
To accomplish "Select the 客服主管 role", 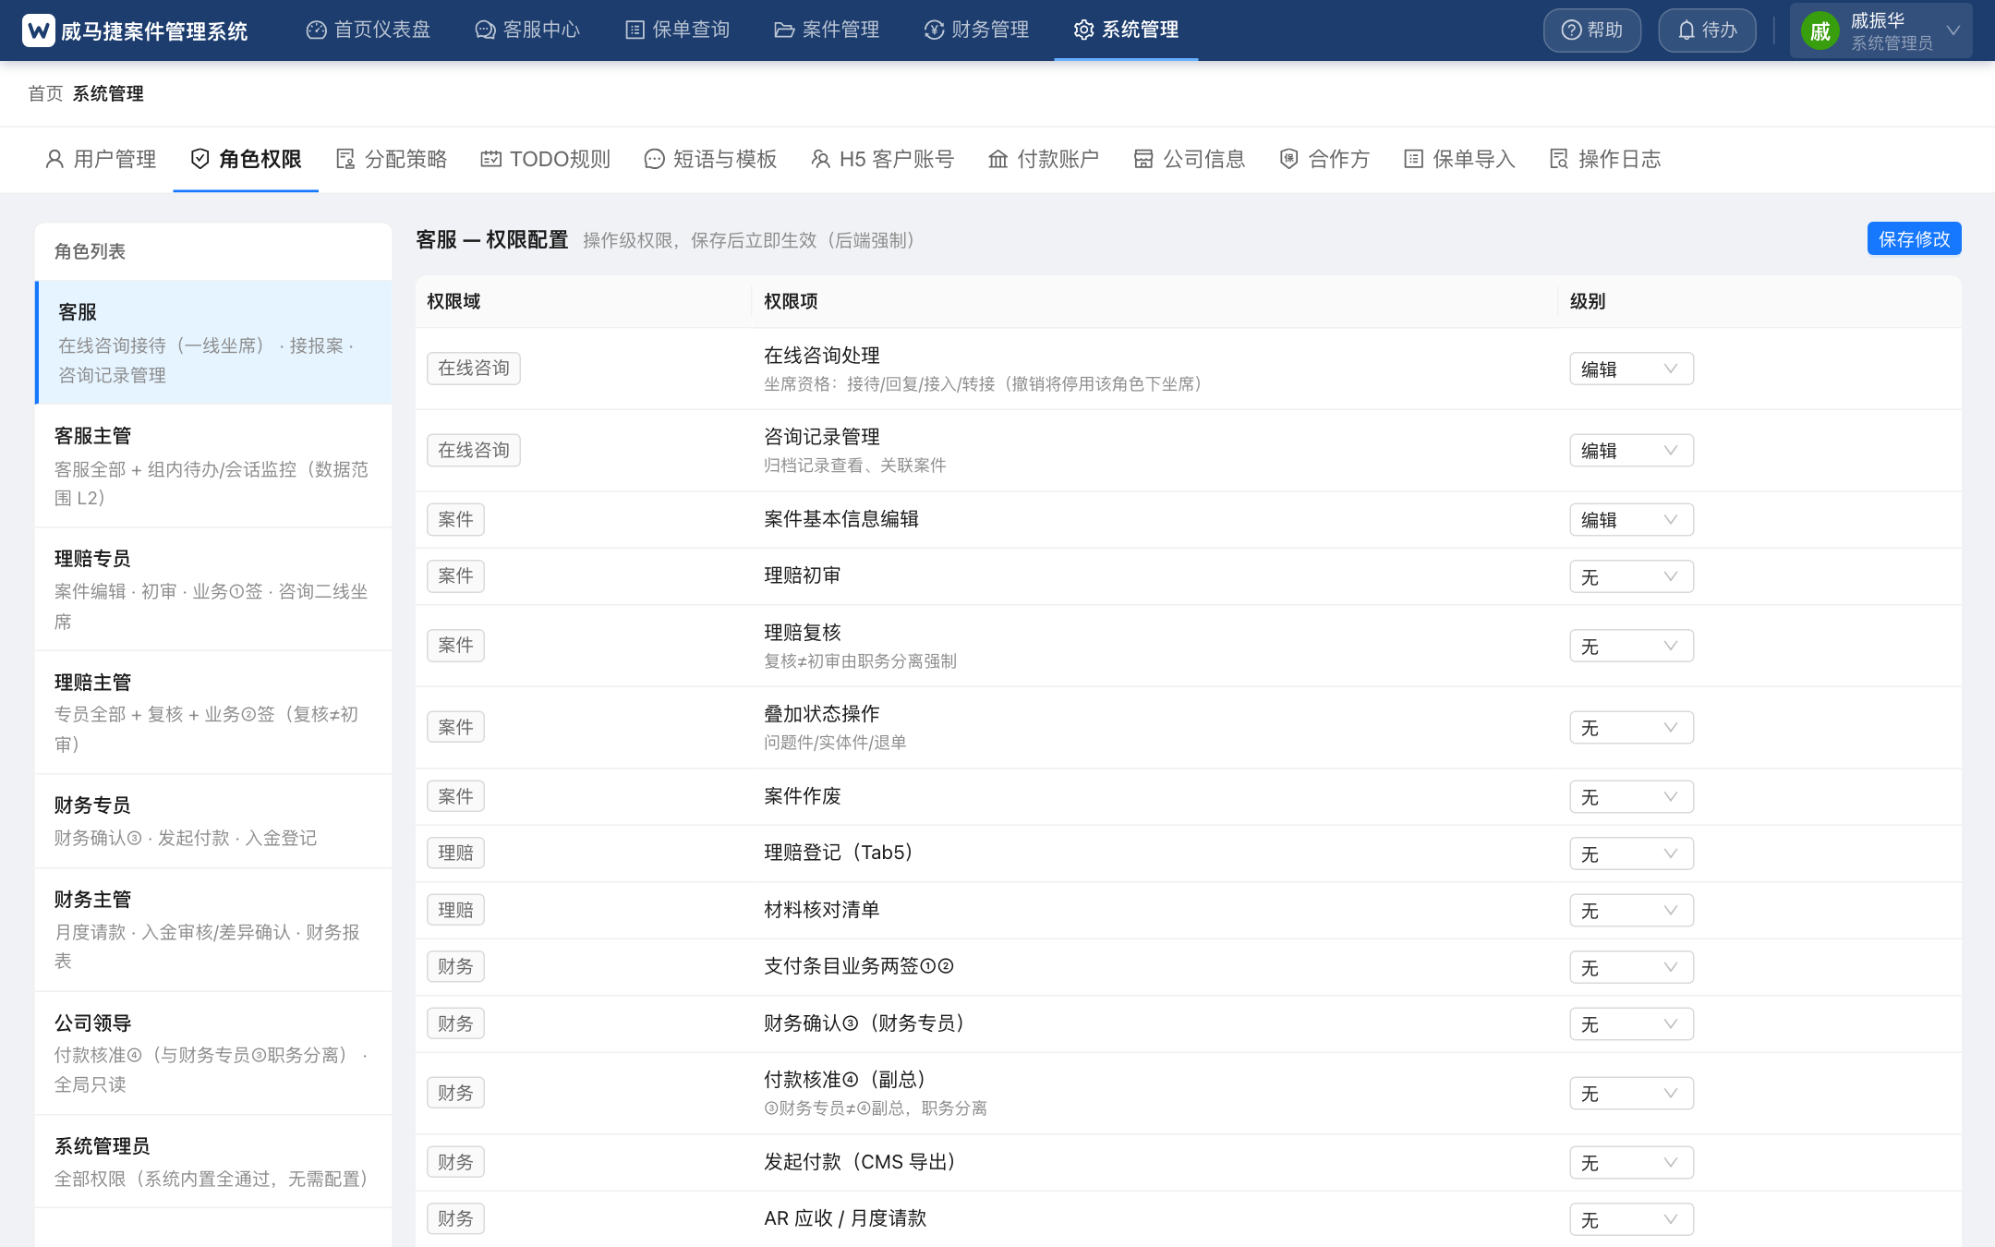I will [x=213, y=466].
